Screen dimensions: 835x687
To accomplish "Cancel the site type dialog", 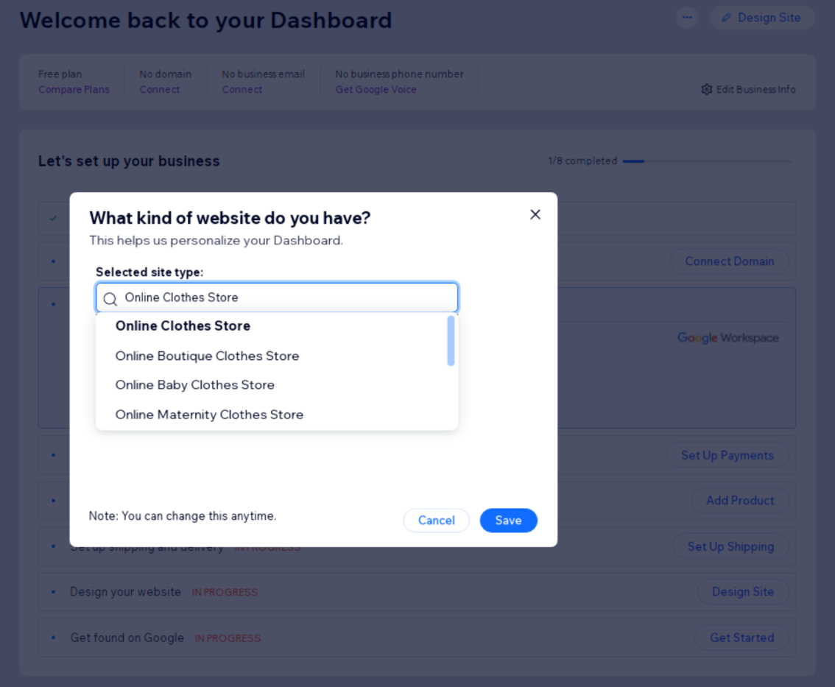I will [x=436, y=521].
